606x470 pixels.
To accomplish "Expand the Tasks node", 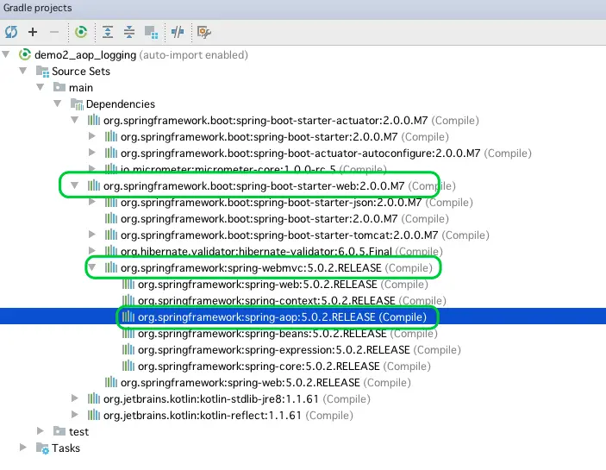I will [23, 448].
